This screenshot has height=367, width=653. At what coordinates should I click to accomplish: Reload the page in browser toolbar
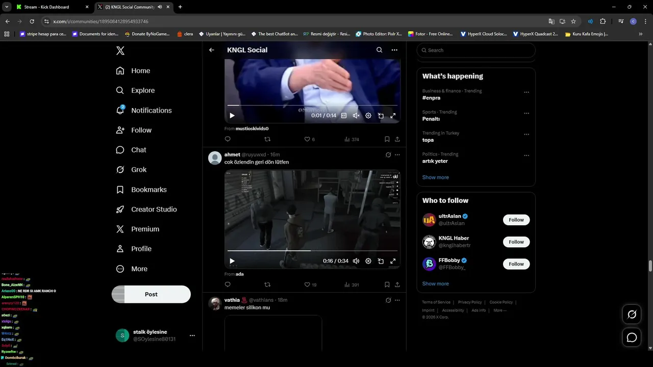(x=32, y=21)
